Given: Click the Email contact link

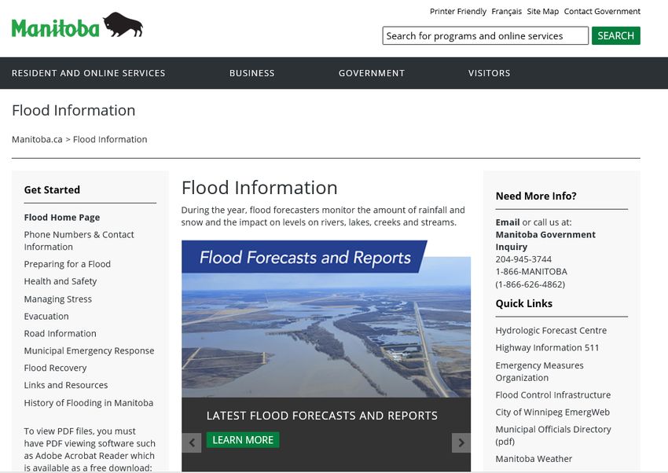Looking at the screenshot, I should [x=508, y=222].
